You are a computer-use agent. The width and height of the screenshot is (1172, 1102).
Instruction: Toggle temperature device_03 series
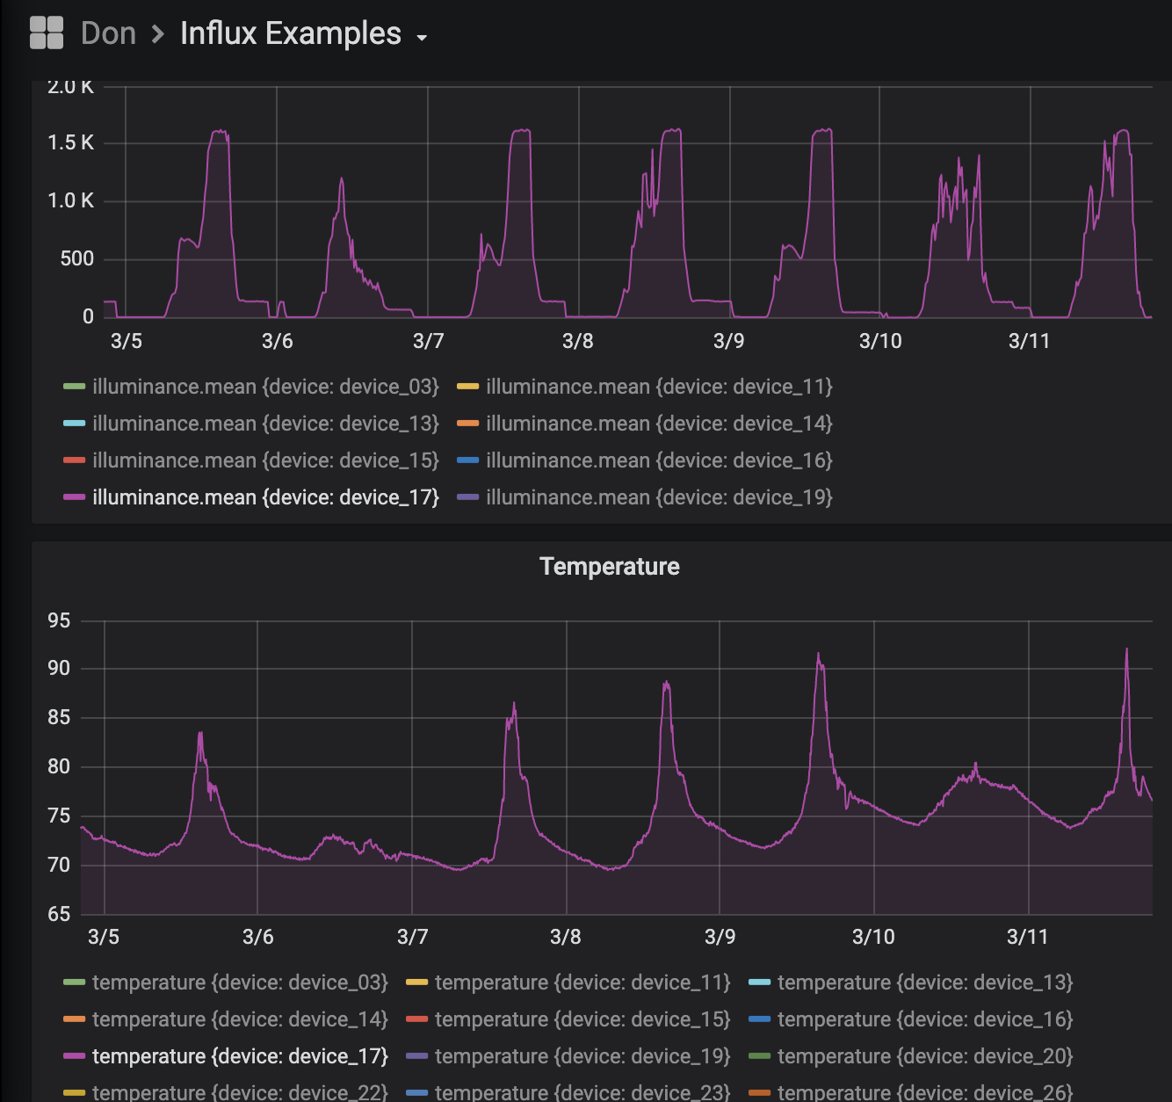point(240,982)
